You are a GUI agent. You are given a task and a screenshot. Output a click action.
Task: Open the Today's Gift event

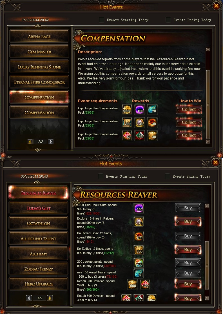coord(39,208)
